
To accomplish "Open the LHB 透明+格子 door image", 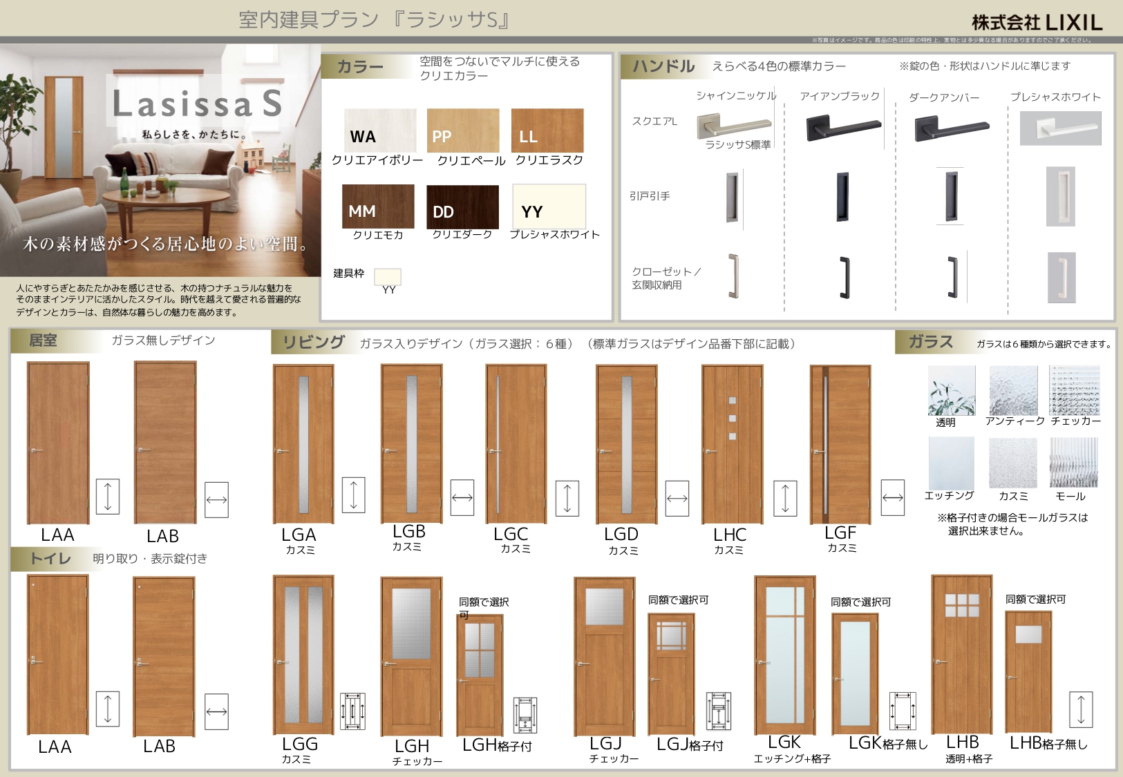I will 962,654.
